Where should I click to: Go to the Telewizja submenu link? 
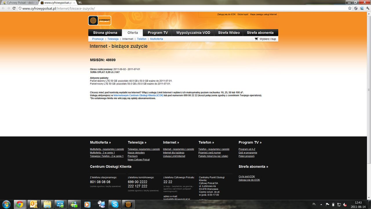coord(113,39)
